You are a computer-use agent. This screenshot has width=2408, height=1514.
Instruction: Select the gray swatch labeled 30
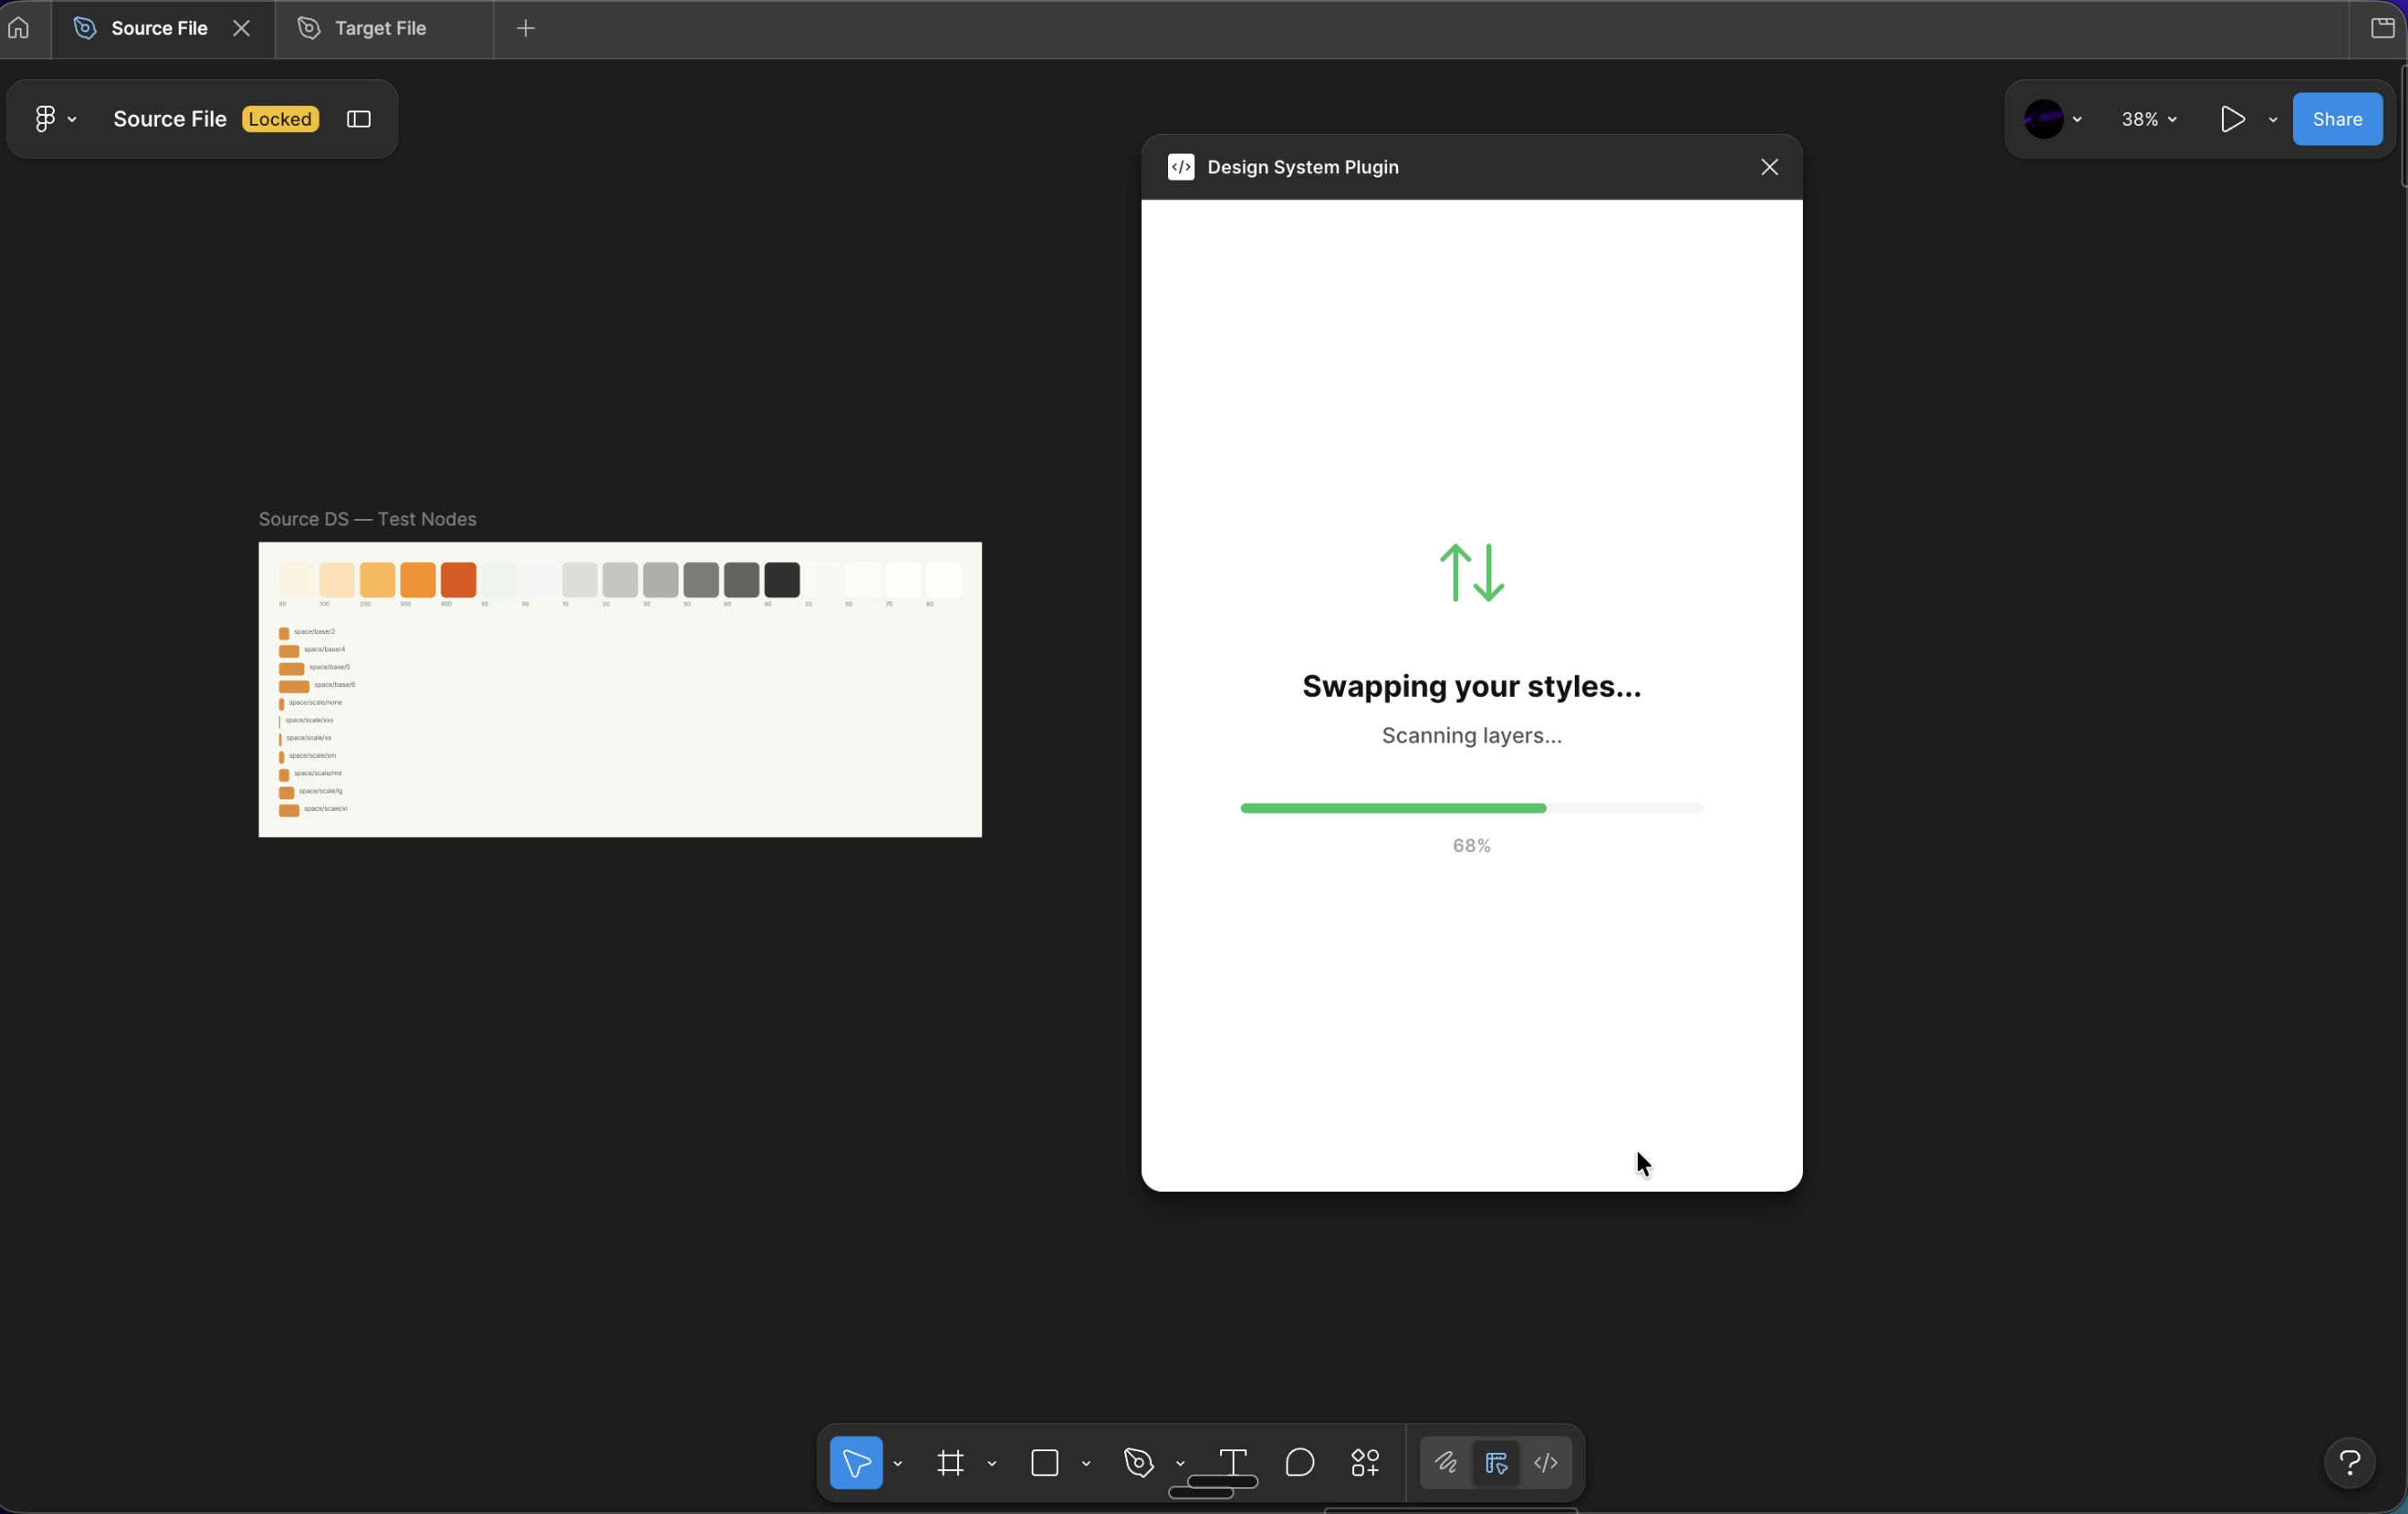[661, 580]
